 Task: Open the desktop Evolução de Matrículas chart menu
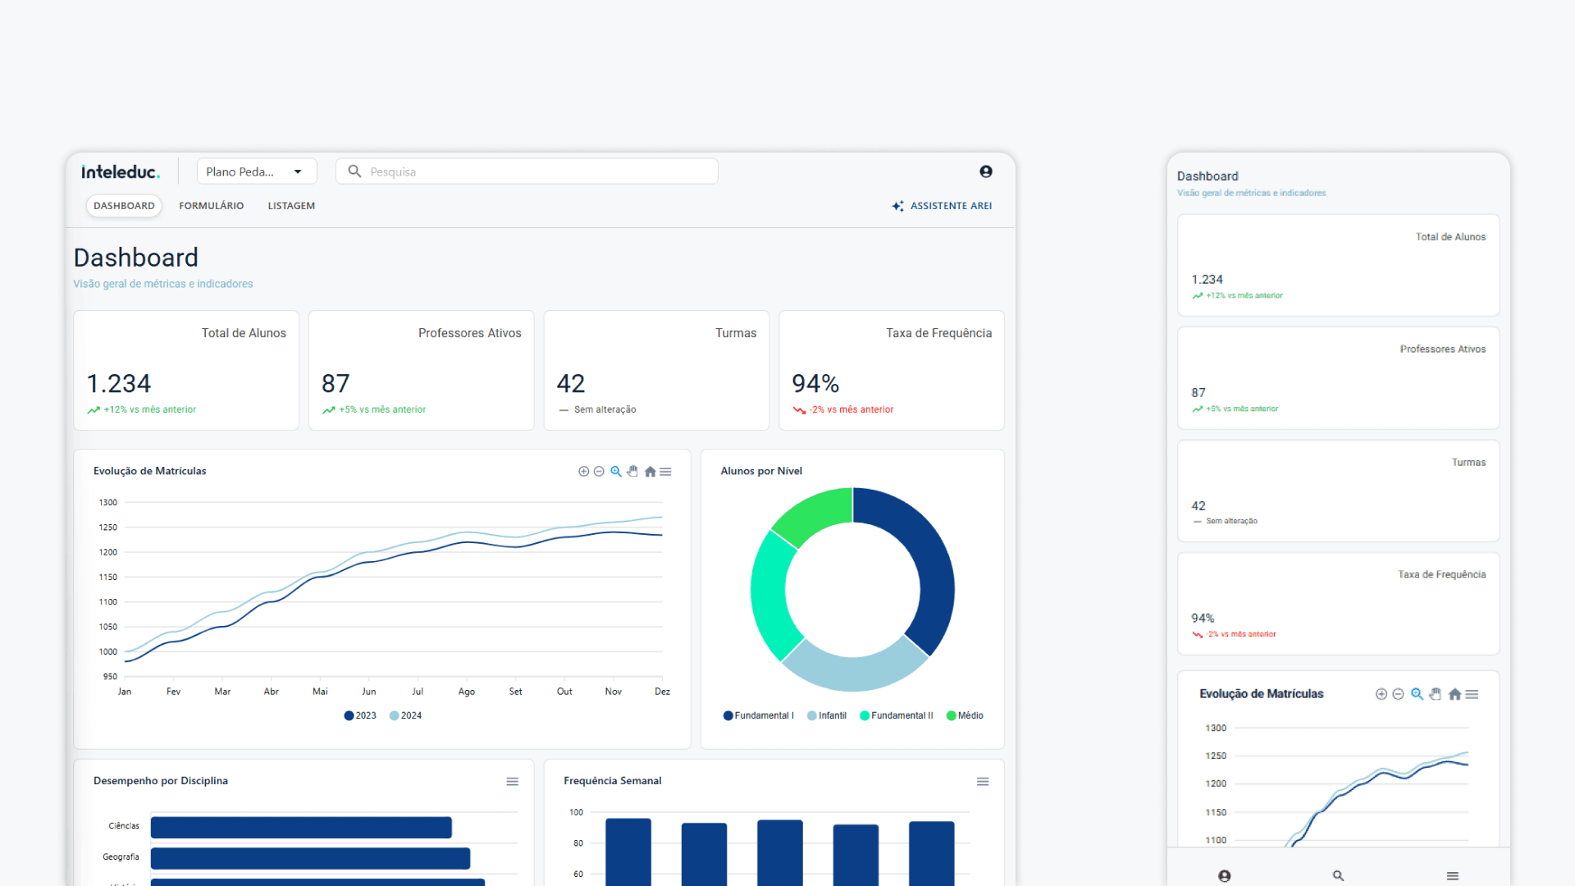coord(666,472)
